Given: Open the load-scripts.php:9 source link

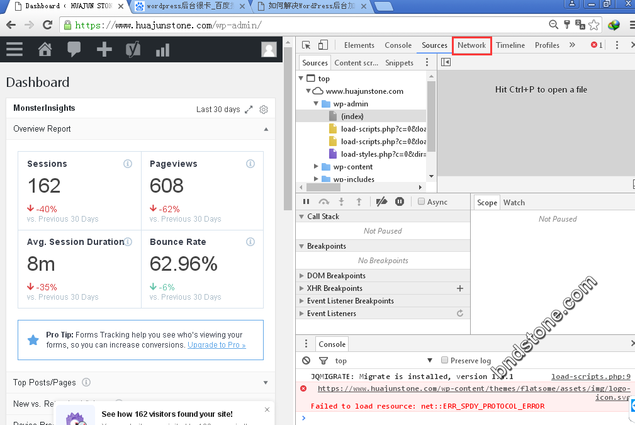Looking at the screenshot, I should (591, 377).
